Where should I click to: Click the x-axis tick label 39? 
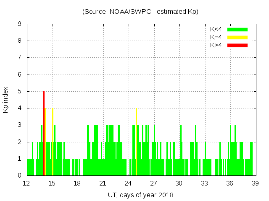pos(255,183)
